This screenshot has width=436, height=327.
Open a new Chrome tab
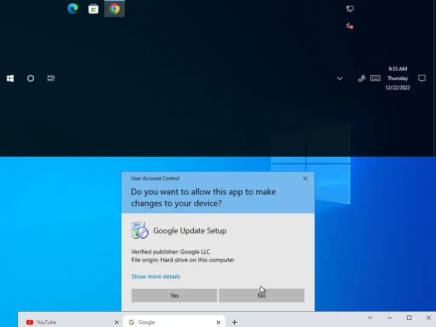(235, 322)
